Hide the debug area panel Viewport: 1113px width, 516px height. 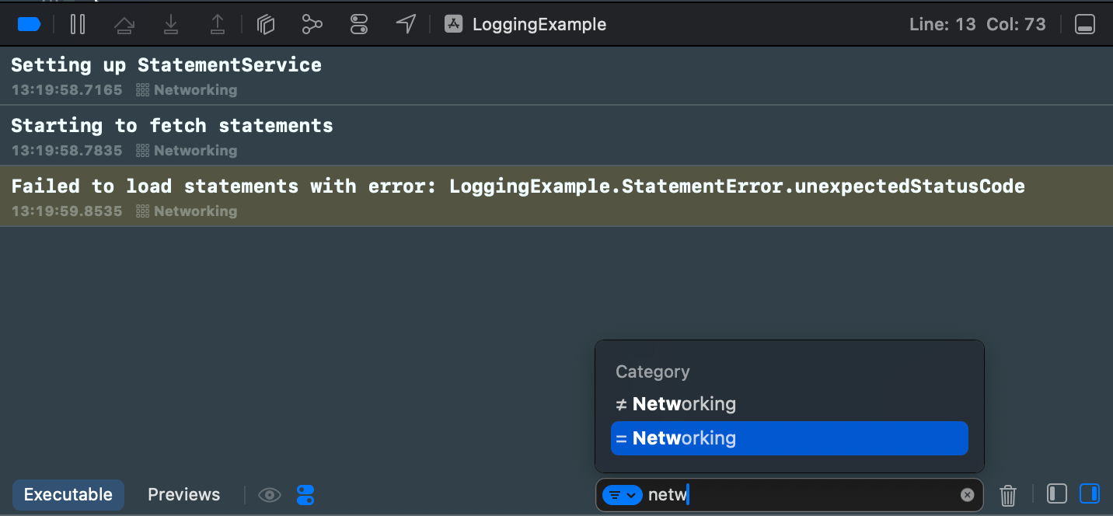coord(1085,25)
